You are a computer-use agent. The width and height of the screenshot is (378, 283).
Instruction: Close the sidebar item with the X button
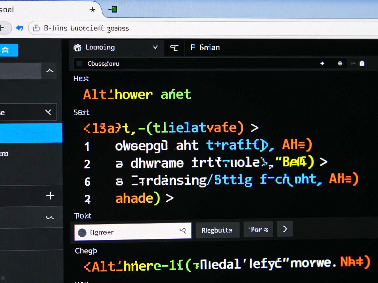point(48,112)
